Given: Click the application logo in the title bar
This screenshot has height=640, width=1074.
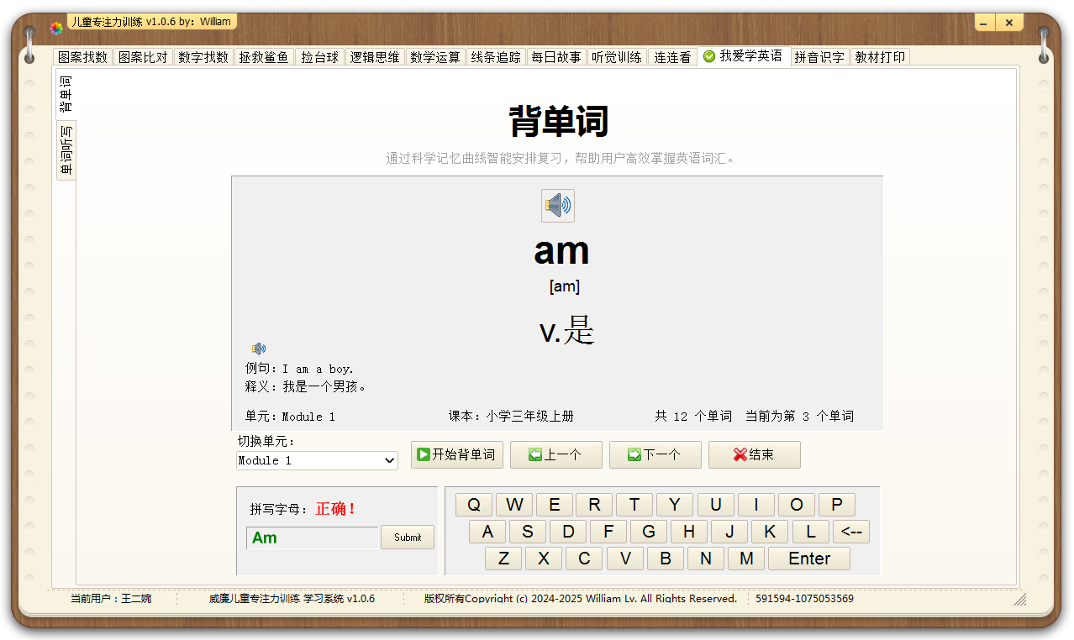Looking at the screenshot, I should pos(55,27).
